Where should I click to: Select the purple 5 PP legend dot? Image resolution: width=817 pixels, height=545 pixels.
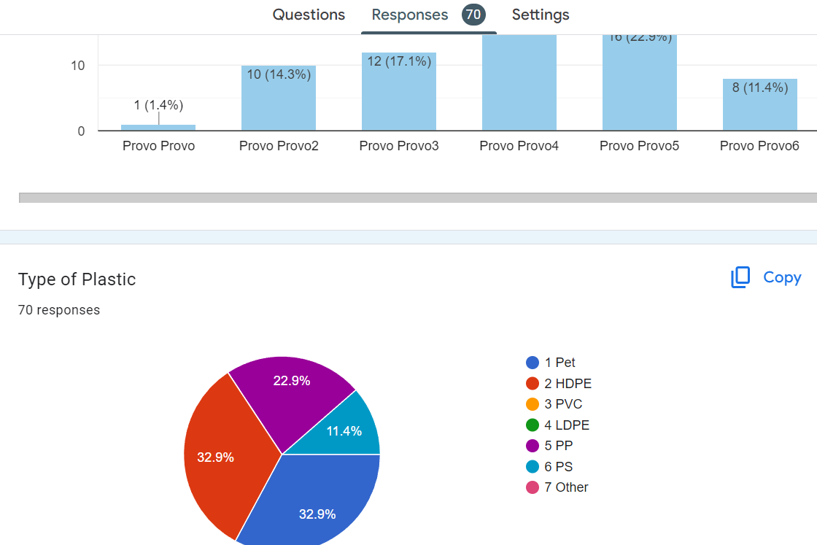533,446
